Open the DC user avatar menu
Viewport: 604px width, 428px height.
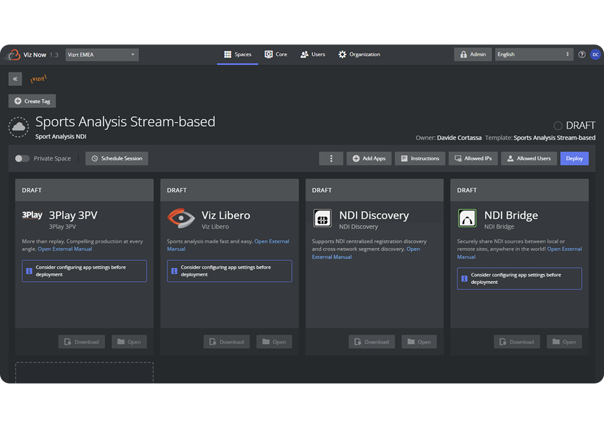(x=595, y=54)
